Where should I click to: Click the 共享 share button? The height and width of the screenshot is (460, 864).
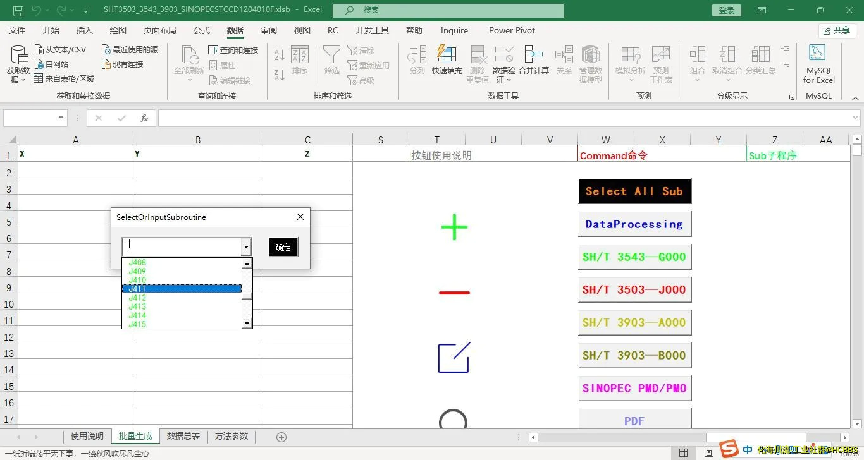click(836, 30)
